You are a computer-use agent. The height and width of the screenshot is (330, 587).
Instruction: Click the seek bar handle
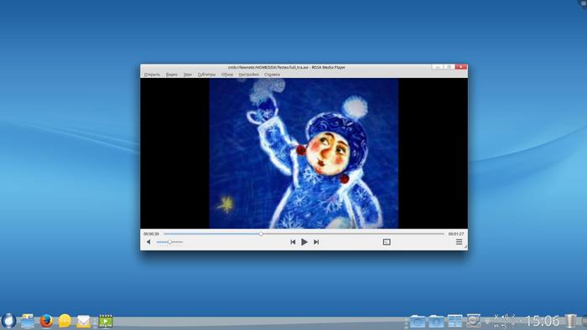coord(261,234)
